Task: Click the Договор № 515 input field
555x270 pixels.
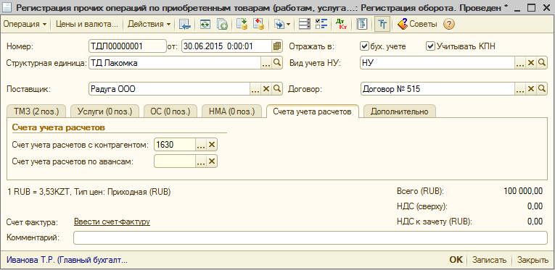Action: coord(437,89)
